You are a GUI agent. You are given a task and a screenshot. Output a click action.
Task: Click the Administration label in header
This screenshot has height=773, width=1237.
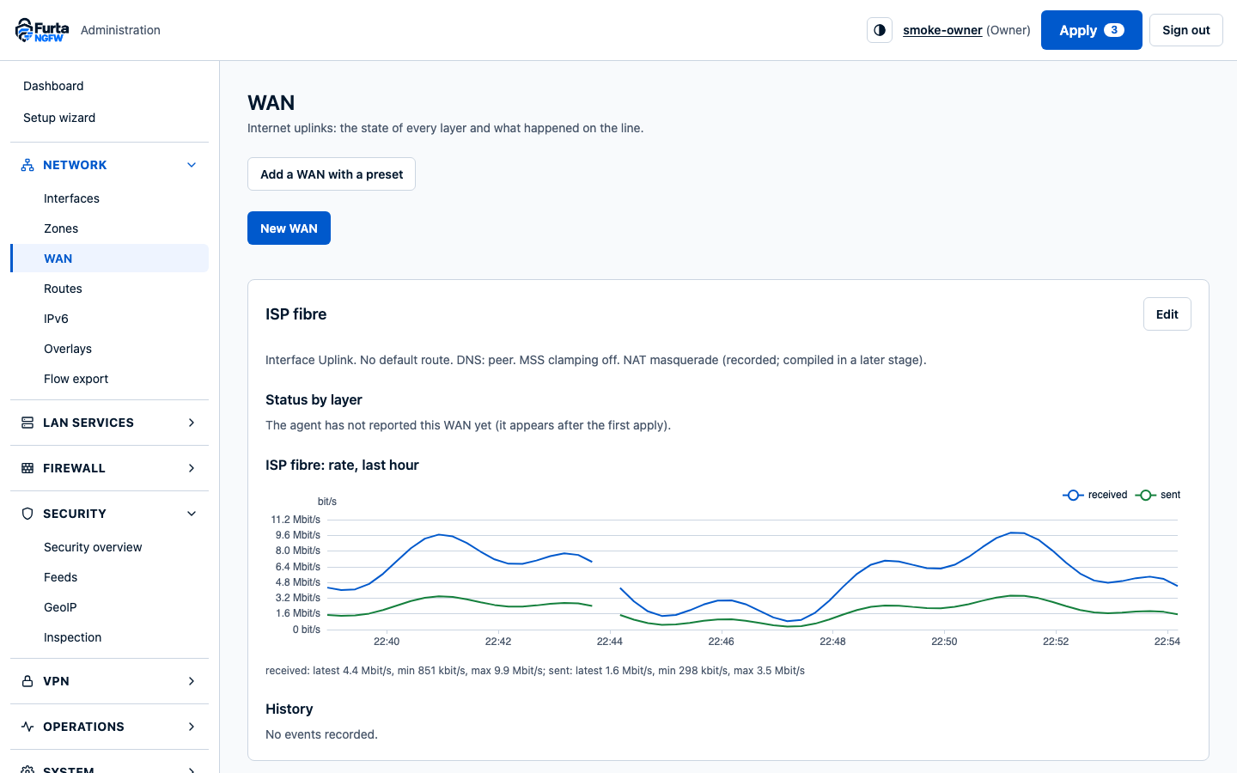pos(120,30)
